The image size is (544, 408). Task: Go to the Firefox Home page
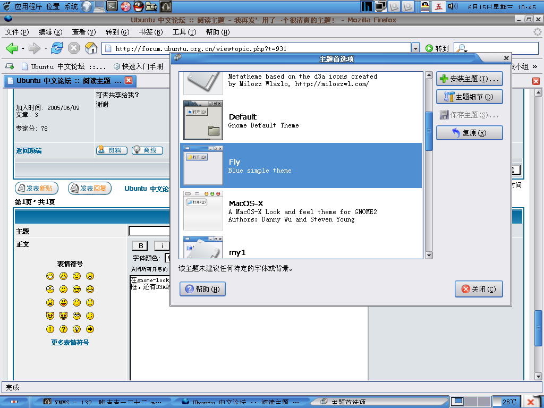pyautogui.click(x=91, y=48)
